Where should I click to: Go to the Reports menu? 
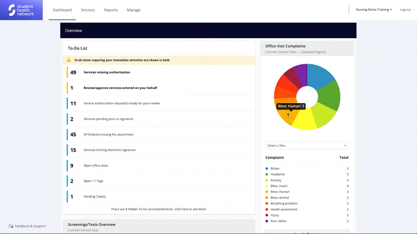click(111, 10)
